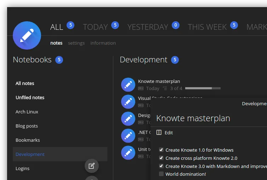This screenshot has height=180, width=267.
Task: Click the split-view icon beside Edit
Action: pos(159,133)
